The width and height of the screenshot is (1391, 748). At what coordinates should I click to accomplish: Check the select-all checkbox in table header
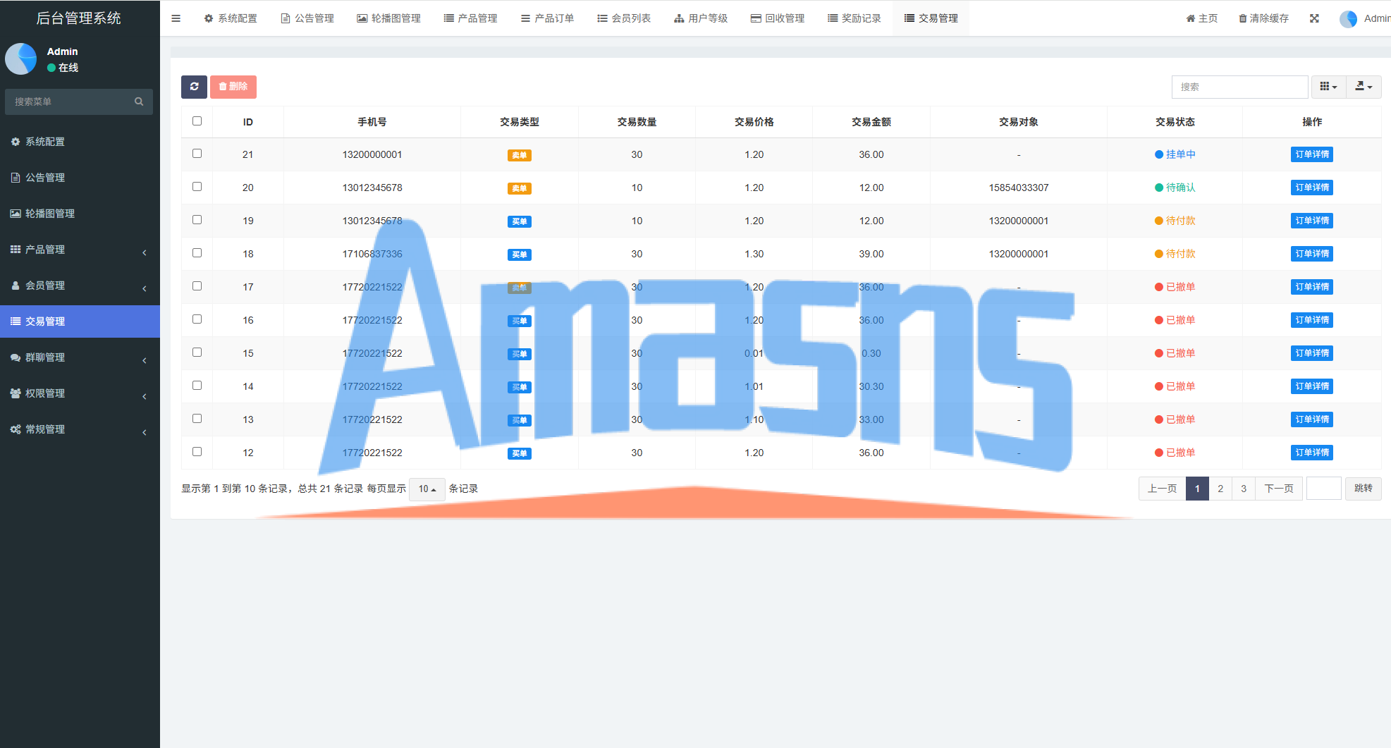click(197, 121)
